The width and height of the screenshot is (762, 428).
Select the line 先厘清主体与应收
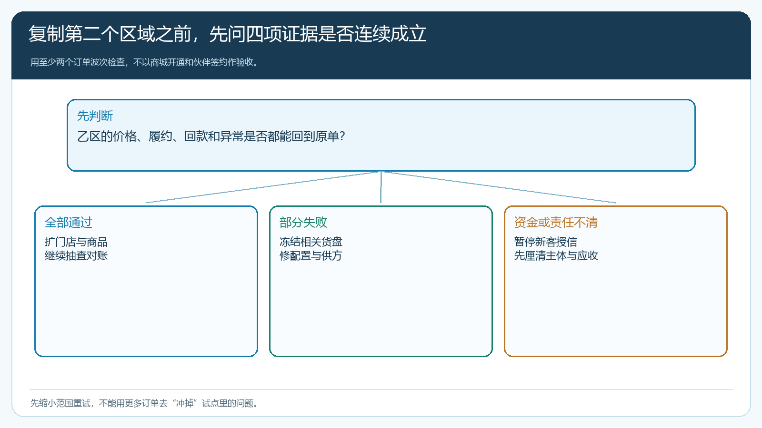pyautogui.click(x=556, y=256)
